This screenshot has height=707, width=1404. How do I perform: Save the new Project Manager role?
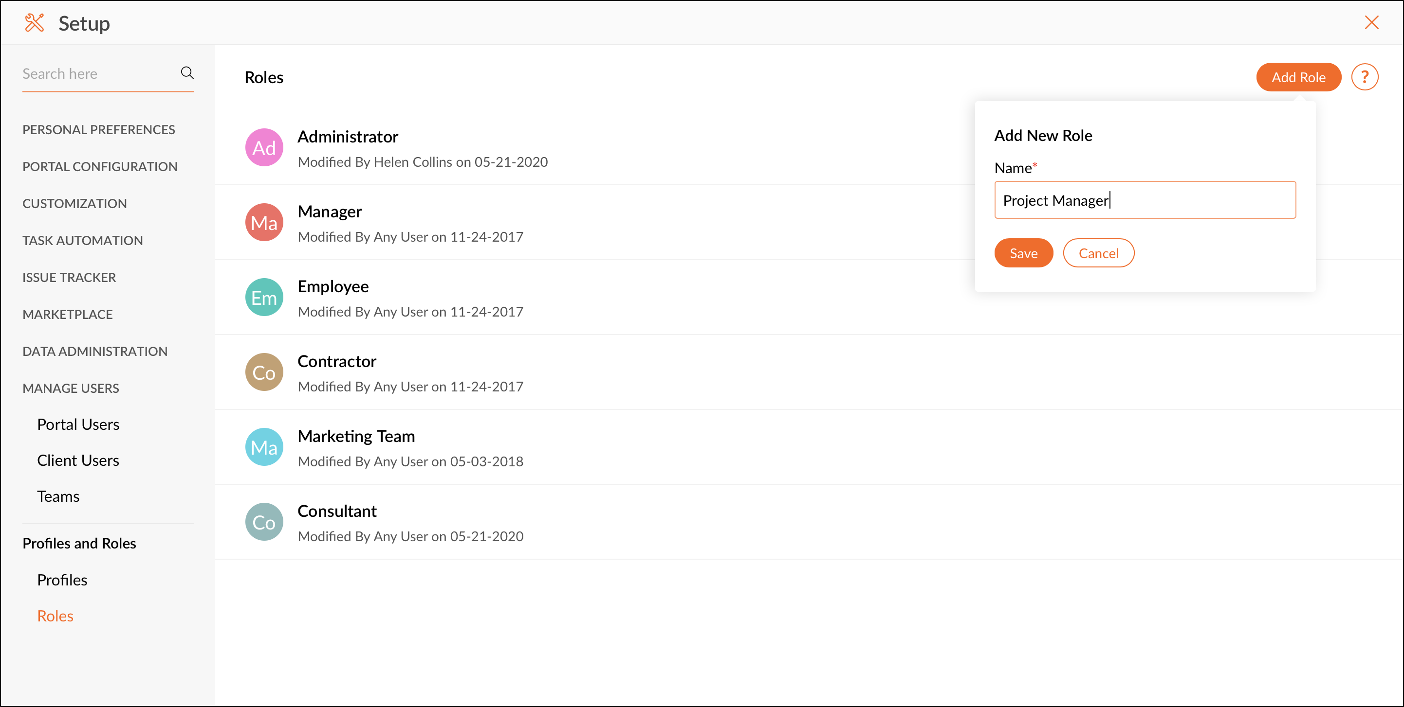click(1023, 253)
